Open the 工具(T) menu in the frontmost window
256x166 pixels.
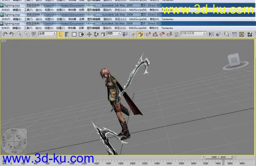point(28,28)
